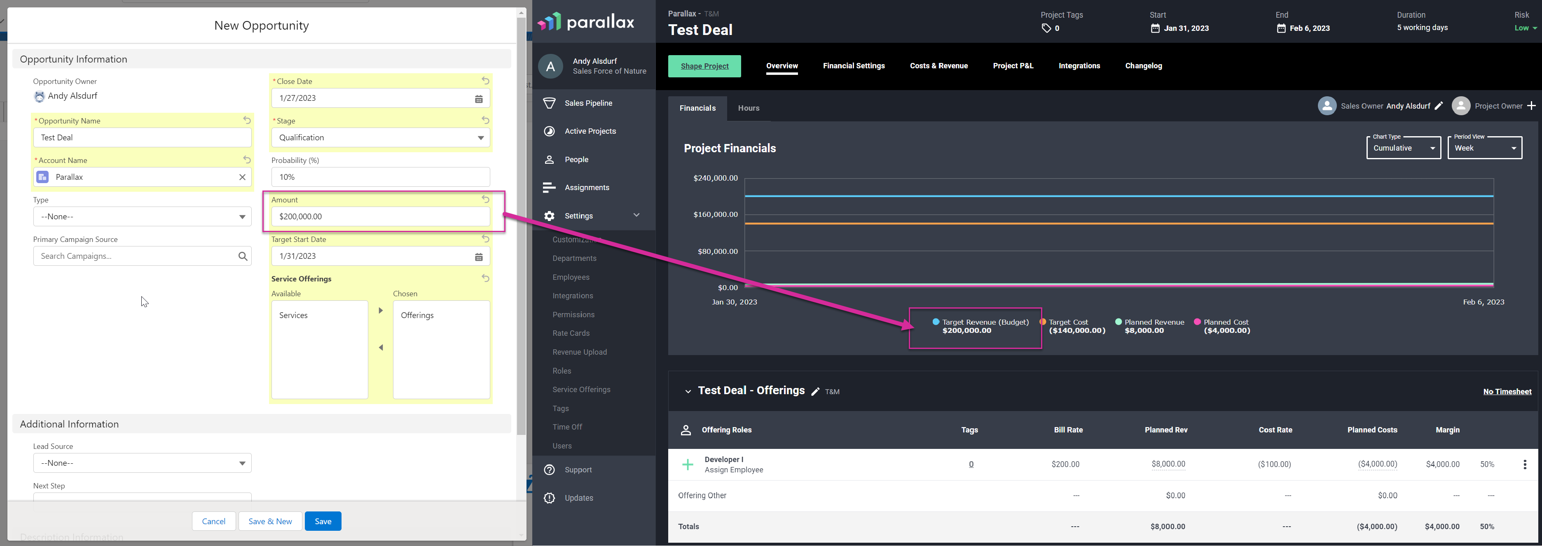The width and height of the screenshot is (1542, 546).
Task: Toggle Target Revenue (Budget) legend series
Action: coord(980,326)
